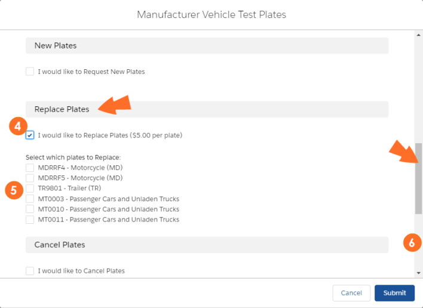Click the orange arrow beside Replace Plates
This screenshot has width=423, height=308.
(x=115, y=105)
